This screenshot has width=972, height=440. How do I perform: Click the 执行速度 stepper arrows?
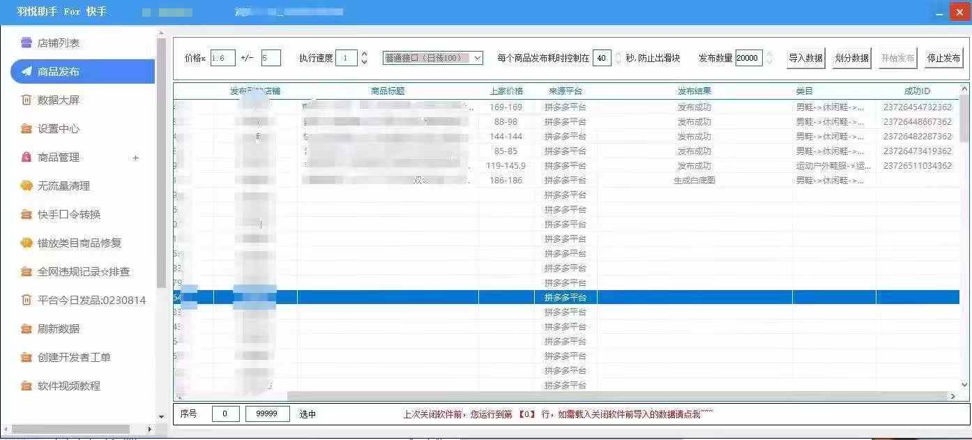point(364,58)
